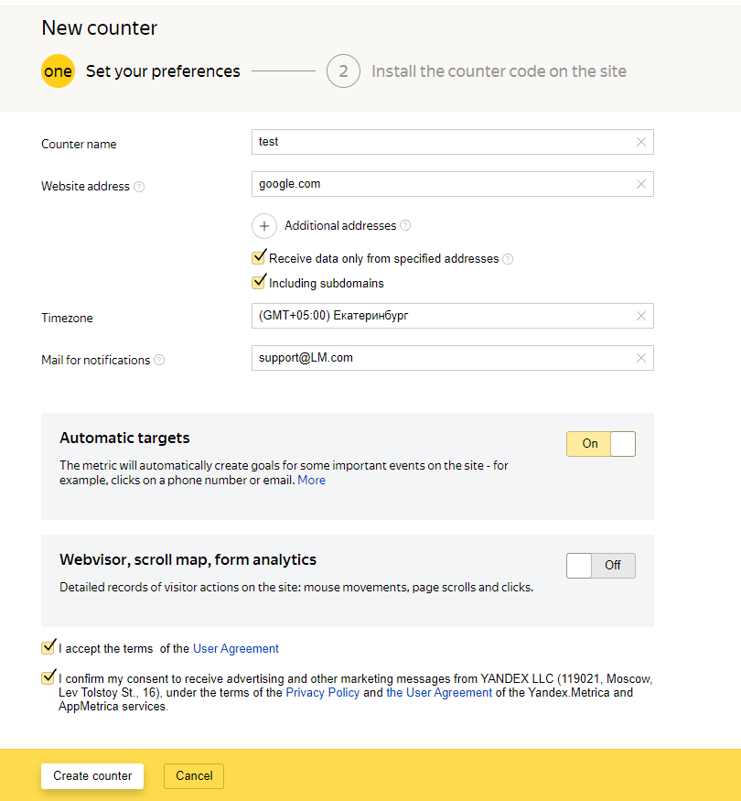Open help icon next to Mail for notifications
Image resolution: width=741 pixels, height=801 pixels.
pyautogui.click(x=159, y=361)
